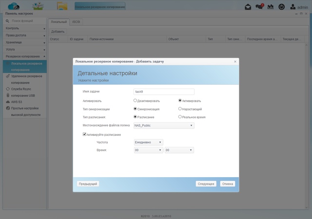Open the NAS_Public log location dropdown
This screenshot has width=312, height=219.
[x=164, y=126]
